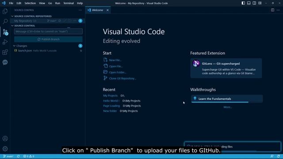The width and height of the screenshot is (283, 159).
Task: Toggle the secondary side bar layout icon
Action: click(254, 3)
